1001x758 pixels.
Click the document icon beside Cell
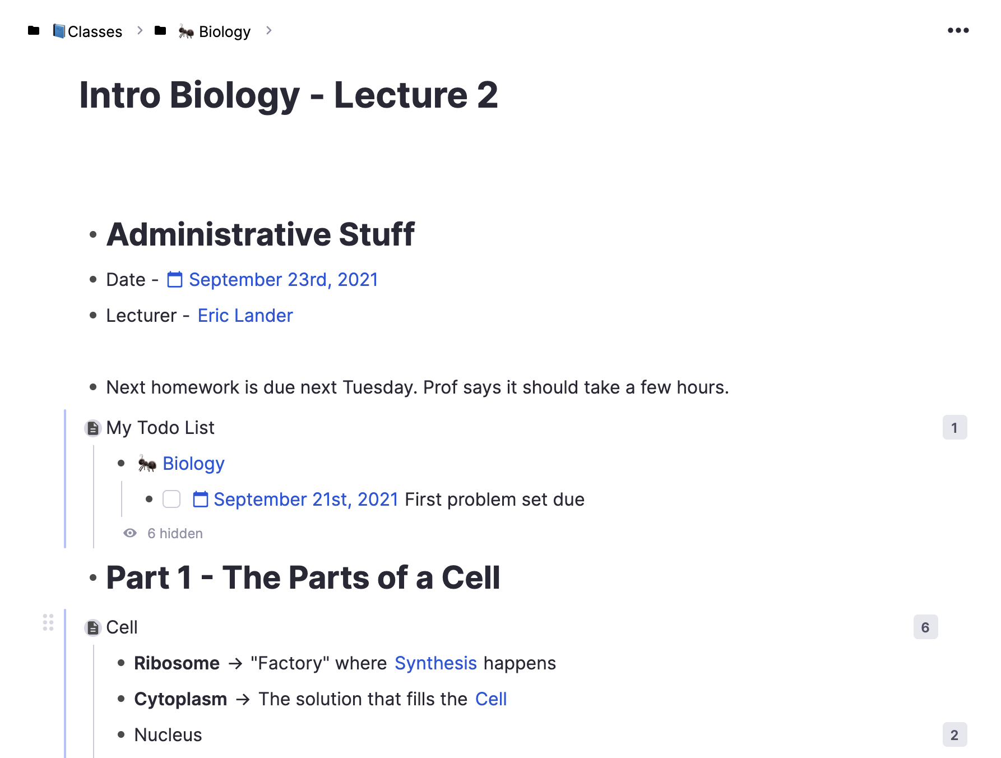coord(93,628)
